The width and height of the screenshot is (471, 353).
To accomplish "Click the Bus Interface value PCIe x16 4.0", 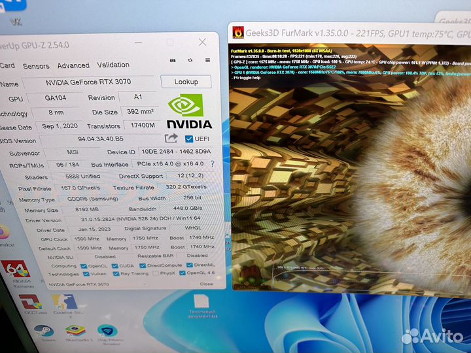I will coord(170,164).
